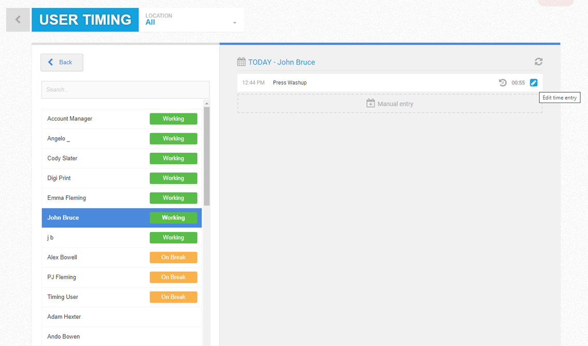The height and width of the screenshot is (346, 588).
Task: Focus the Search input field
Action: coord(125,90)
